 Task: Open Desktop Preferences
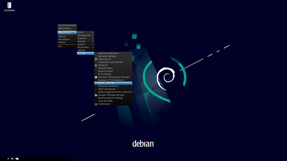pyautogui.click(x=113, y=53)
